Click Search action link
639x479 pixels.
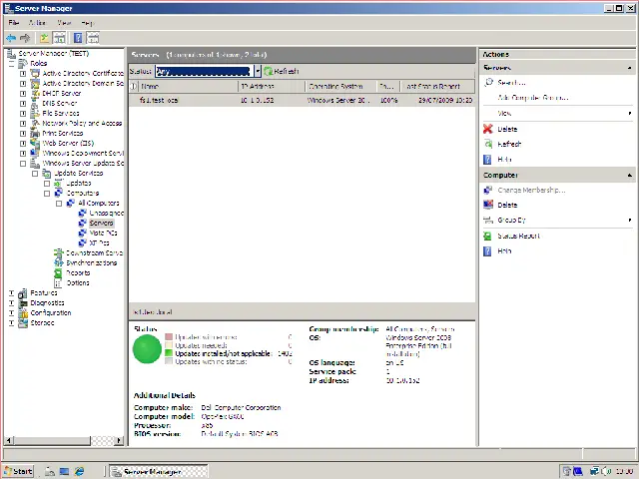tap(511, 83)
